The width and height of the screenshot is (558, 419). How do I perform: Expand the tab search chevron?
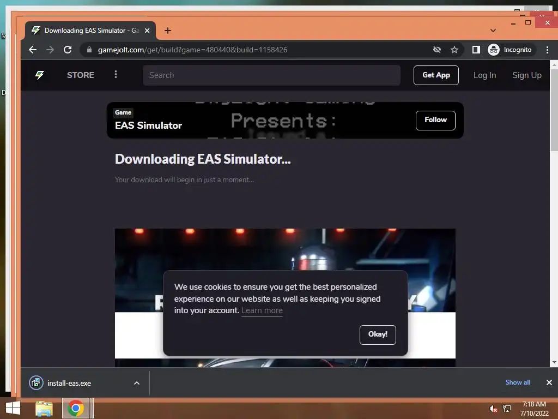tap(493, 31)
